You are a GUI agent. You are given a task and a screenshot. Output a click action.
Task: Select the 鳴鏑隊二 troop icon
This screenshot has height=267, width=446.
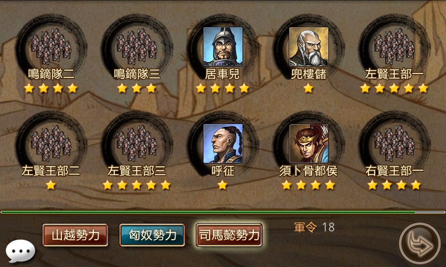coord(51,47)
